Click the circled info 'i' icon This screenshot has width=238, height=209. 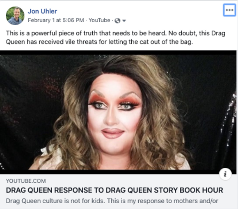[x=225, y=174]
